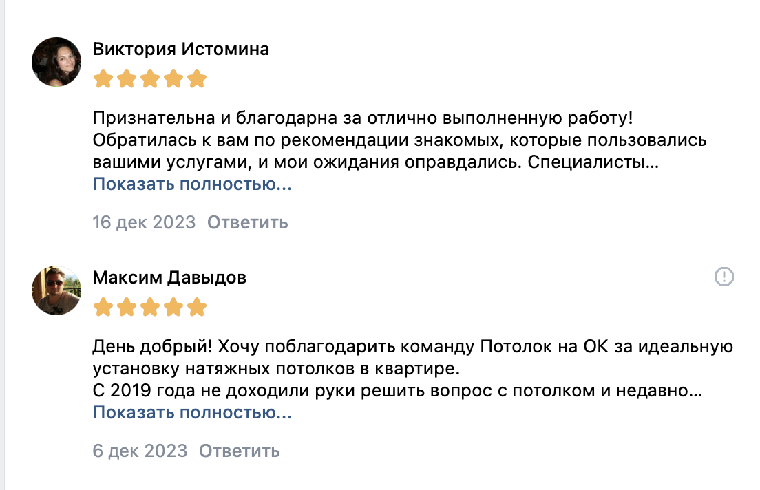Viewport: 760px width, 490px height.
Task: Click the fifth star in Максим Давыдов's rating
Action: click(x=197, y=307)
